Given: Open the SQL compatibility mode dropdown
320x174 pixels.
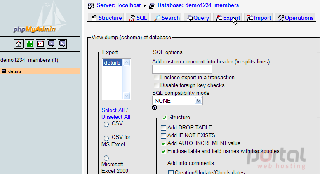Looking at the screenshot, I should 177,101.
